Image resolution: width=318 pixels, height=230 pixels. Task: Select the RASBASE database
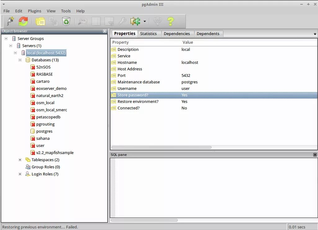(44, 74)
